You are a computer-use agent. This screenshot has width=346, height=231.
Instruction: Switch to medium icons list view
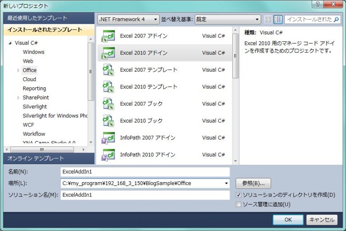pos(278,19)
